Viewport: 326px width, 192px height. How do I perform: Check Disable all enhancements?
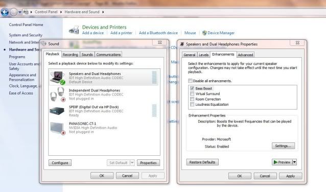click(190, 81)
